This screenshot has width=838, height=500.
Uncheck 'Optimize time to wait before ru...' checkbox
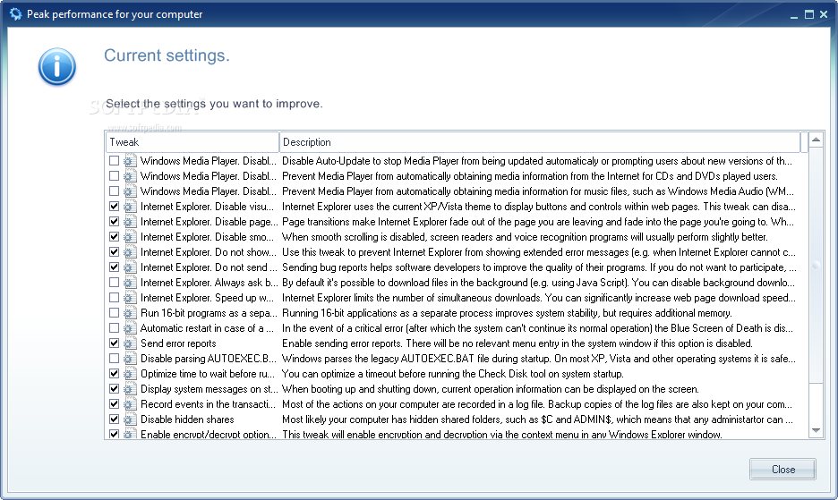(114, 373)
